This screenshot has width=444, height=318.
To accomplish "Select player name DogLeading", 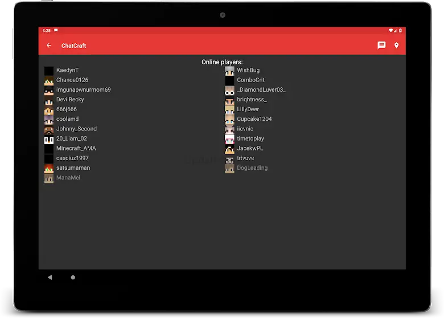I will (x=252, y=168).
